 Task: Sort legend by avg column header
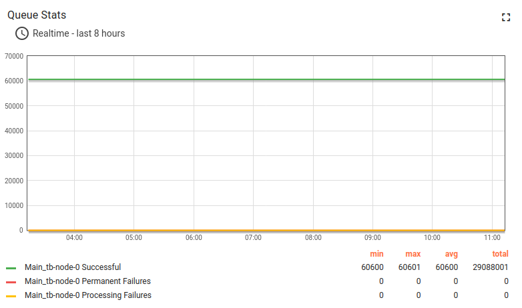451,254
